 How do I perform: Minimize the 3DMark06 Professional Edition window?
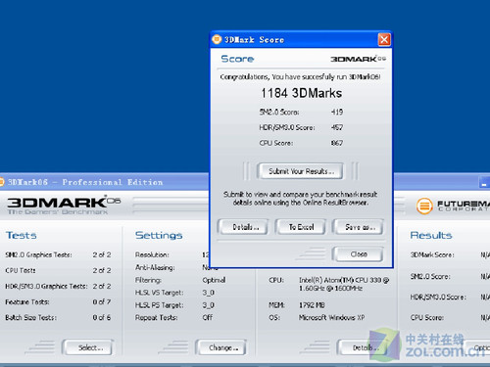(x=484, y=183)
